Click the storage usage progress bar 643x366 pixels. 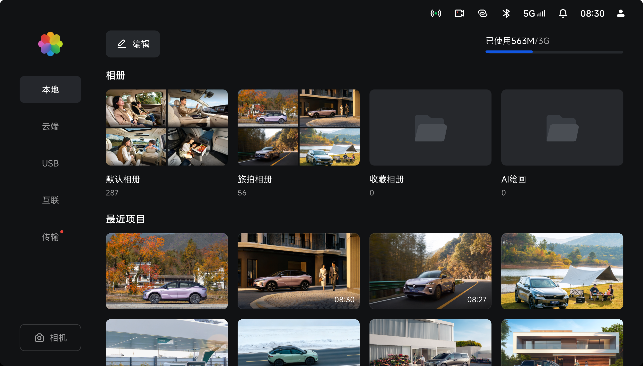[554, 52]
